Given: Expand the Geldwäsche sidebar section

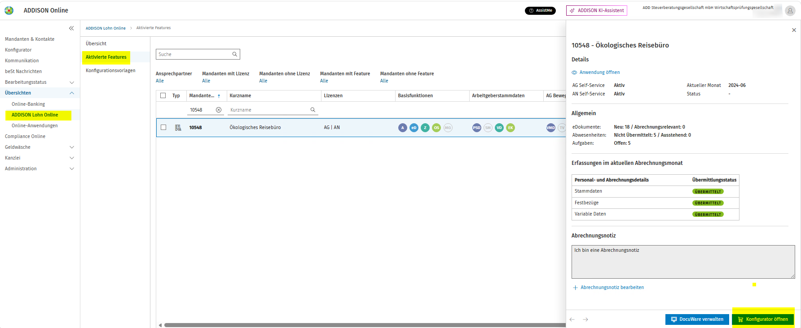Looking at the screenshot, I should point(72,147).
